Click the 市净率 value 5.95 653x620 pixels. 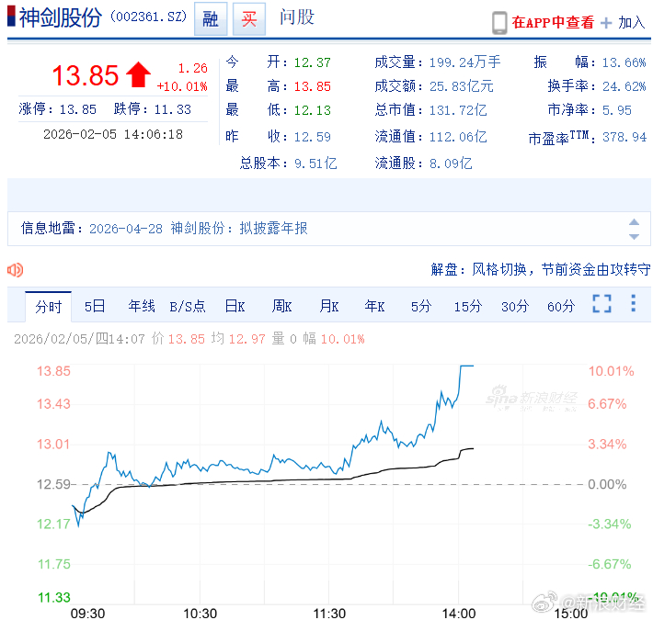617,110
